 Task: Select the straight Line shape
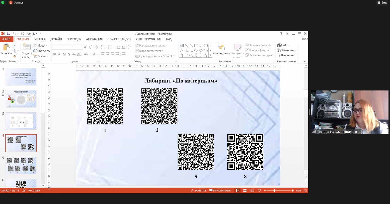[x=187, y=46]
